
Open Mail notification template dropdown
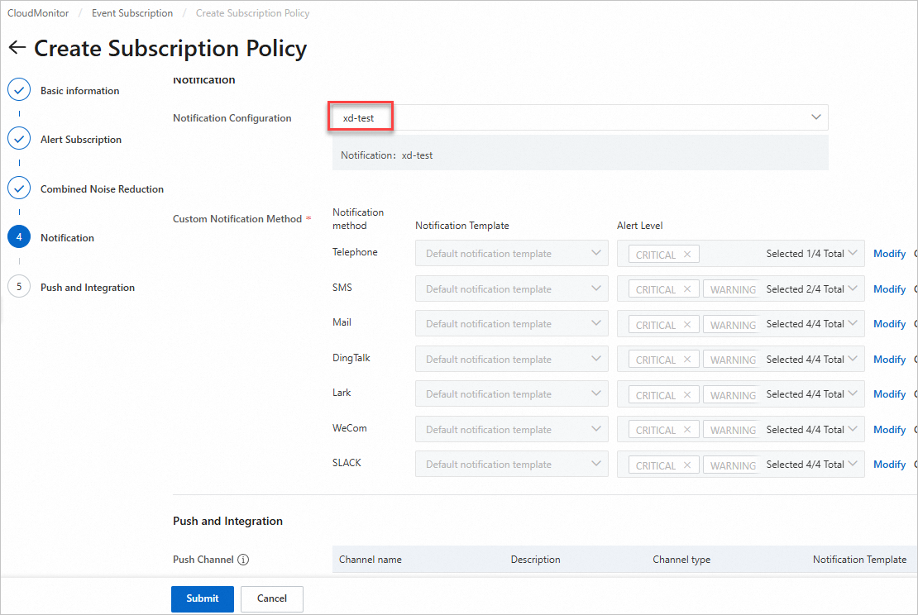(x=512, y=323)
